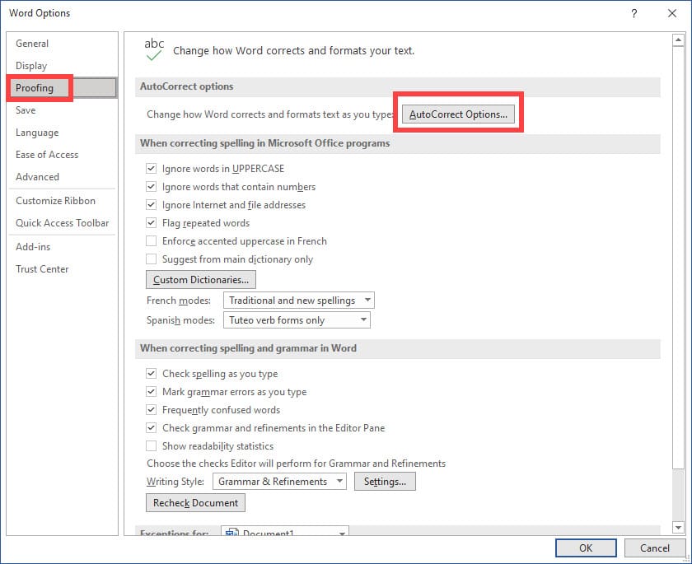Close the Word Options dialog
The height and width of the screenshot is (564, 692).
click(671, 13)
